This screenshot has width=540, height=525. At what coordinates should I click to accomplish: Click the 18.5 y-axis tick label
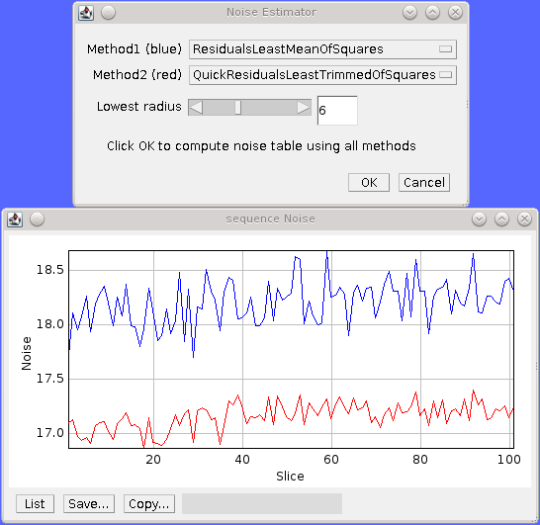50,270
